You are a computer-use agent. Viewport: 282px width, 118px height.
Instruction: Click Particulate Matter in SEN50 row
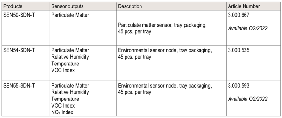pos(70,15)
